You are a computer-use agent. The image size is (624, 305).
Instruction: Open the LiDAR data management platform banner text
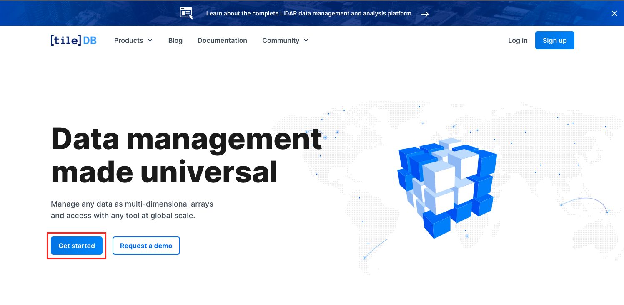308,13
